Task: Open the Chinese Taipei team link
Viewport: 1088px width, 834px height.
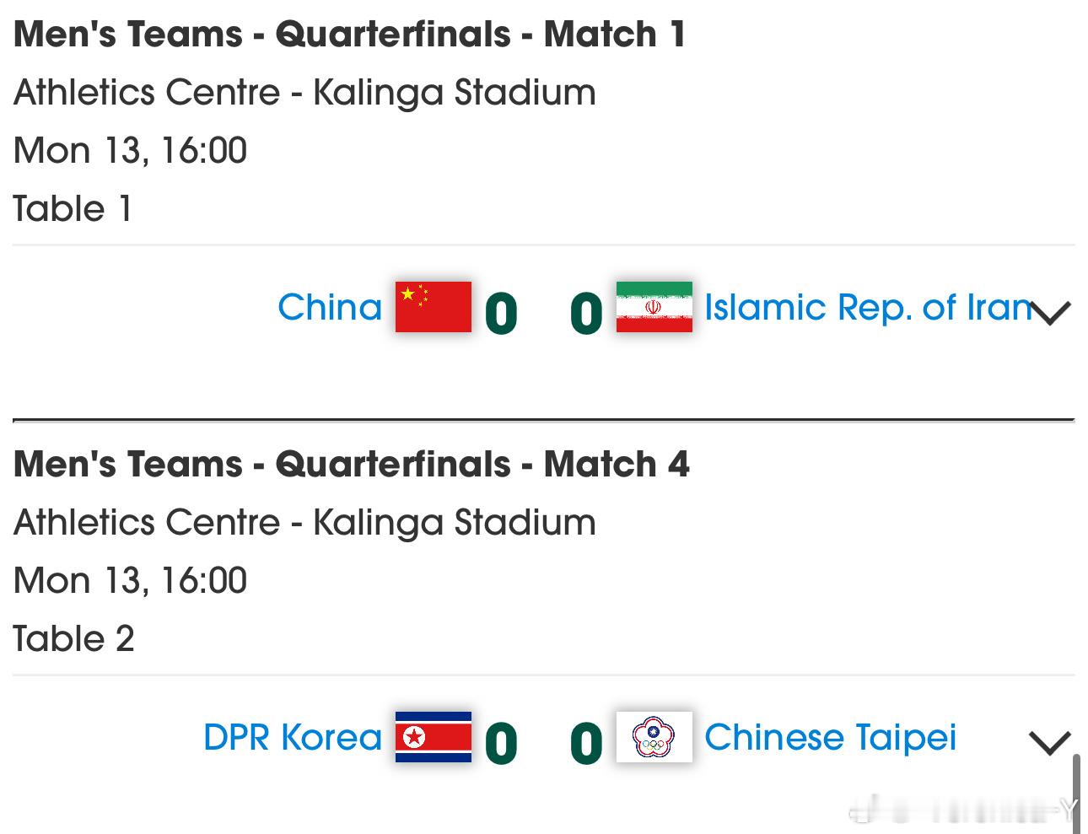Action: click(830, 737)
